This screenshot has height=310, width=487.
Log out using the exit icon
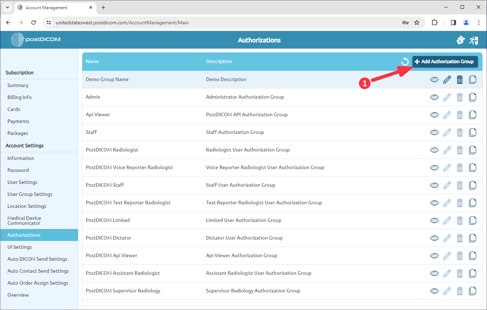(x=474, y=40)
